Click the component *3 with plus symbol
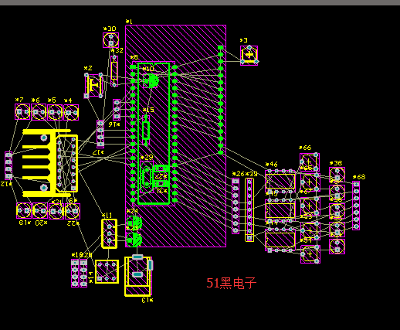The height and width of the screenshot is (330, 400). [249, 55]
